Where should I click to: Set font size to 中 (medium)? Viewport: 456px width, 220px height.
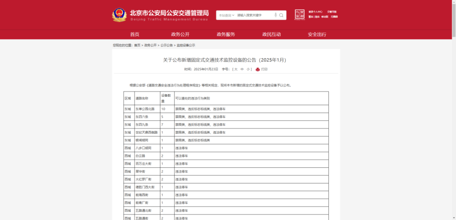pyautogui.click(x=242, y=69)
